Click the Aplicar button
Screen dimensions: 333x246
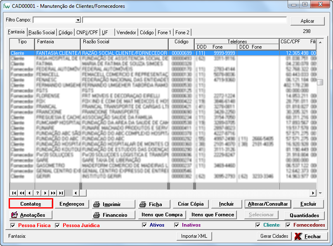pos(307,21)
